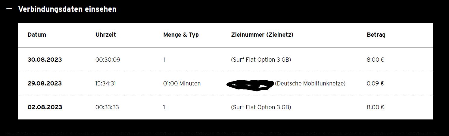Click the 0,09 € amount

[x=375, y=83]
